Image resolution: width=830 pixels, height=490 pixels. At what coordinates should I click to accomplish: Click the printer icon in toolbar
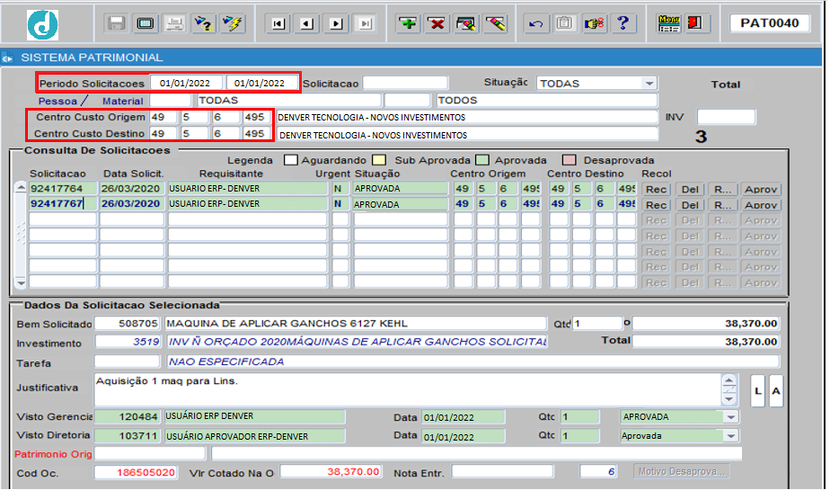(x=174, y=23)
